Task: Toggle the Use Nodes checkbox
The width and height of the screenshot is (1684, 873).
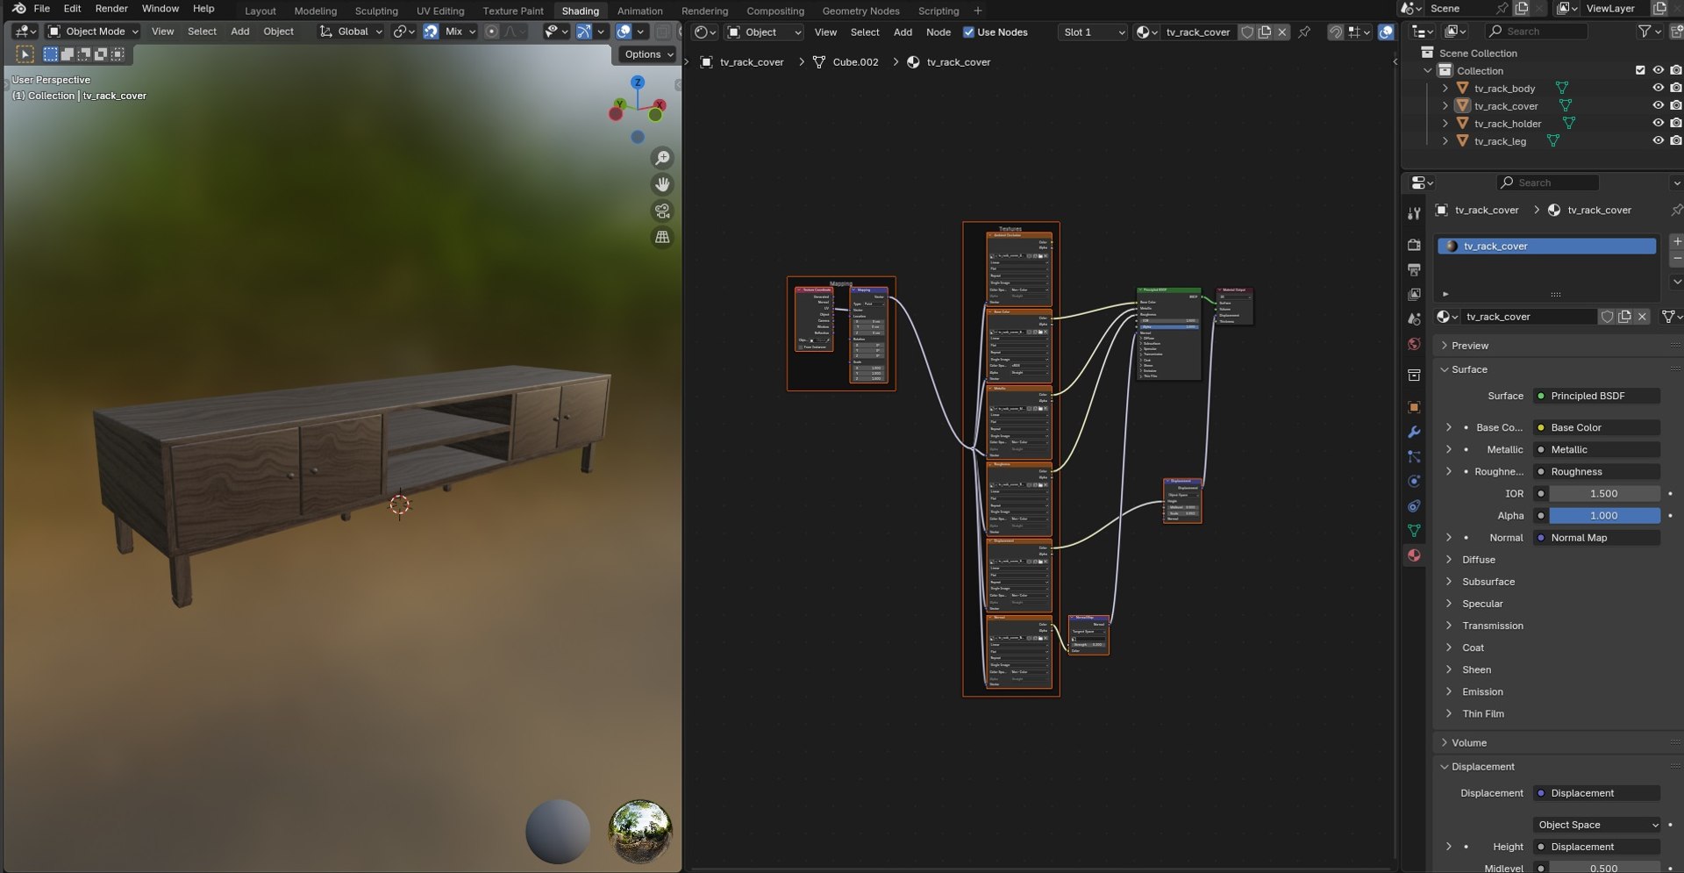Action: [x=968, y=32]
